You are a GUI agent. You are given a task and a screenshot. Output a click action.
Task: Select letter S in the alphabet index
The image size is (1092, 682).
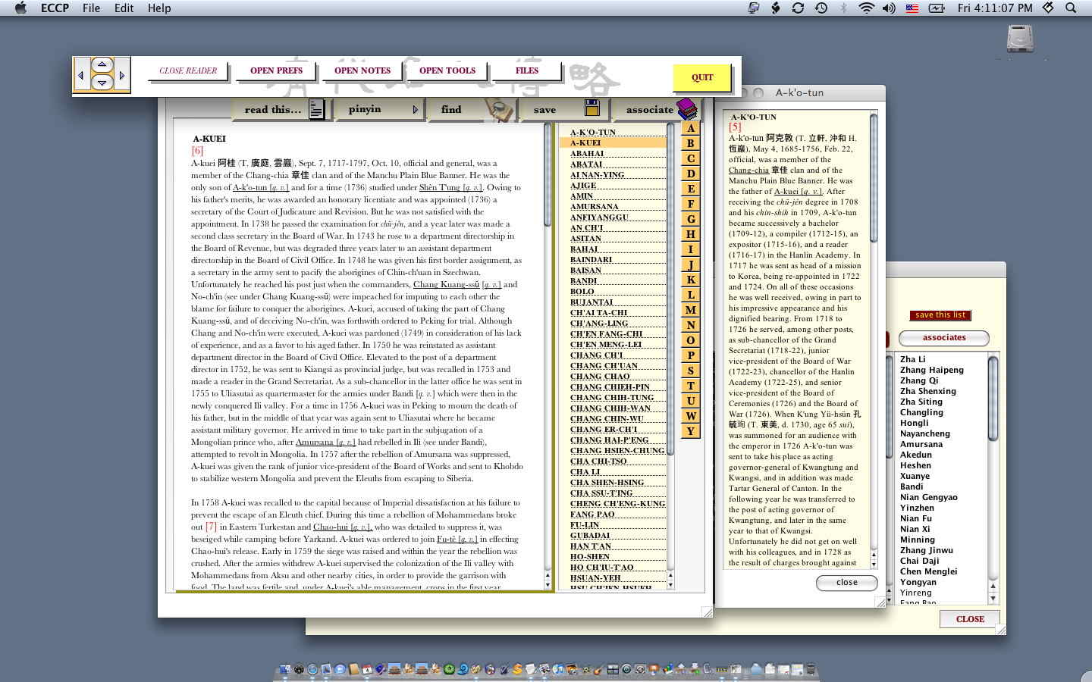coord(691,371)
